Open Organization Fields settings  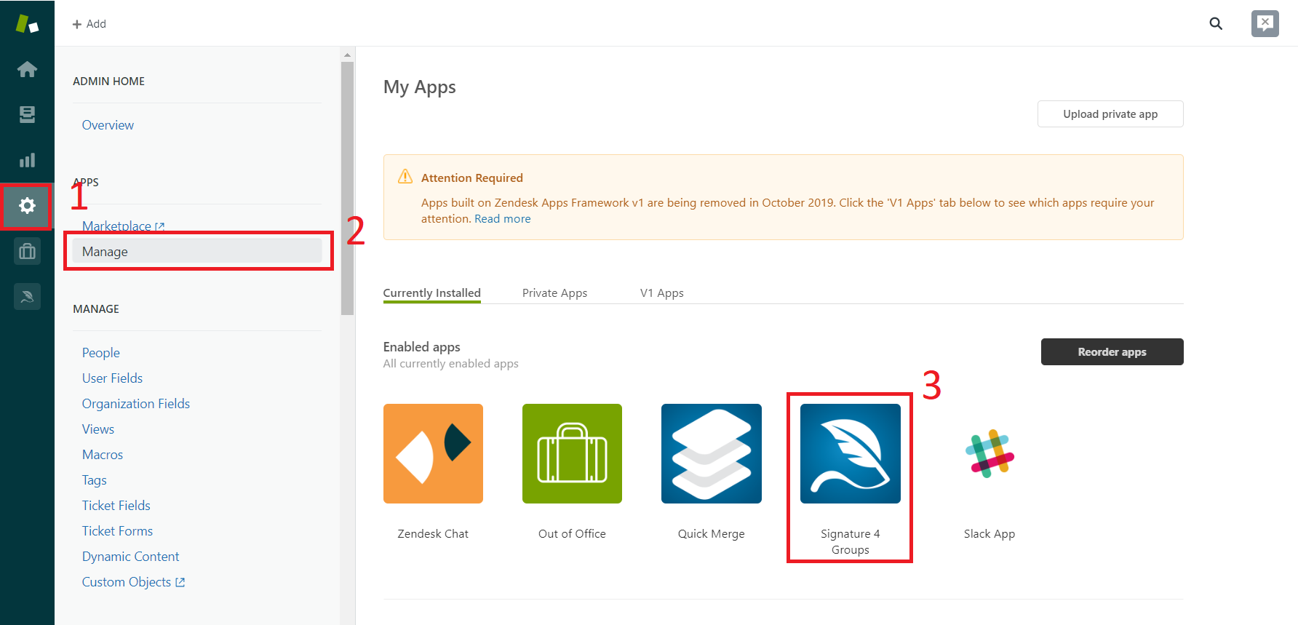pyautogui.click(x=136, y=404)
